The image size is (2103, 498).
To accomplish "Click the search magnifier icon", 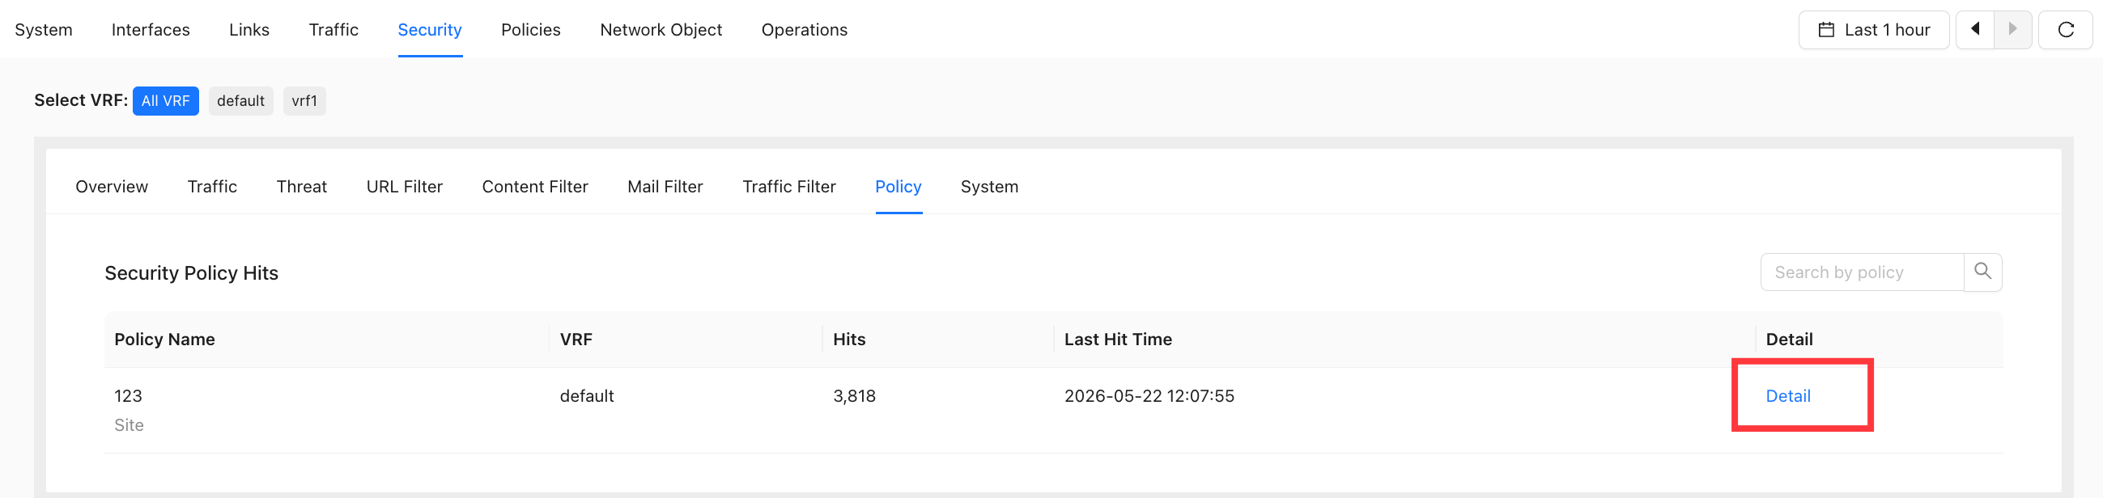I will [1982, 272].
